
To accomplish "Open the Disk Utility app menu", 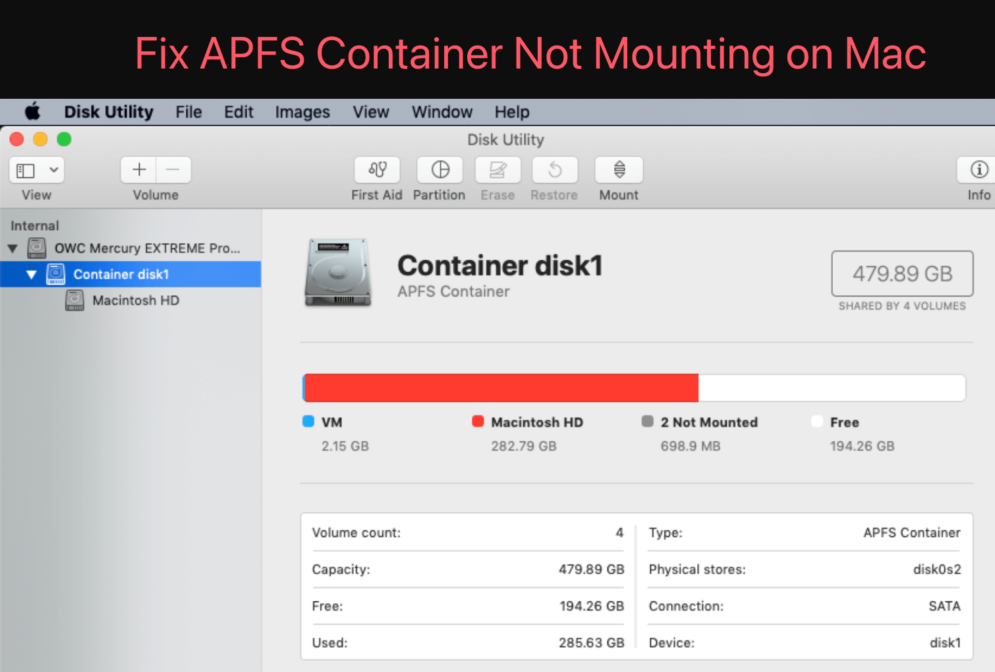I will [x=109, y=112].
